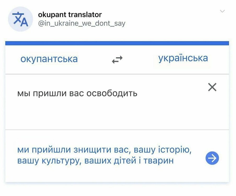
Task: Select the окупантська source language tab
Action: [49, 59]
